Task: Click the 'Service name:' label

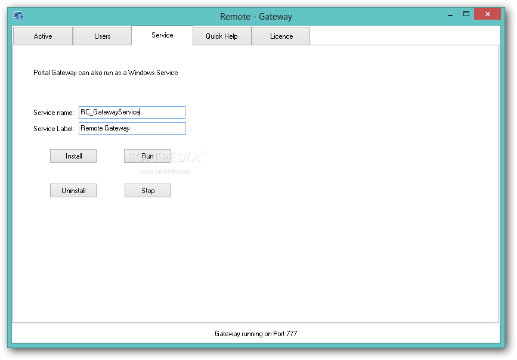Action: [x=54, y=113]
